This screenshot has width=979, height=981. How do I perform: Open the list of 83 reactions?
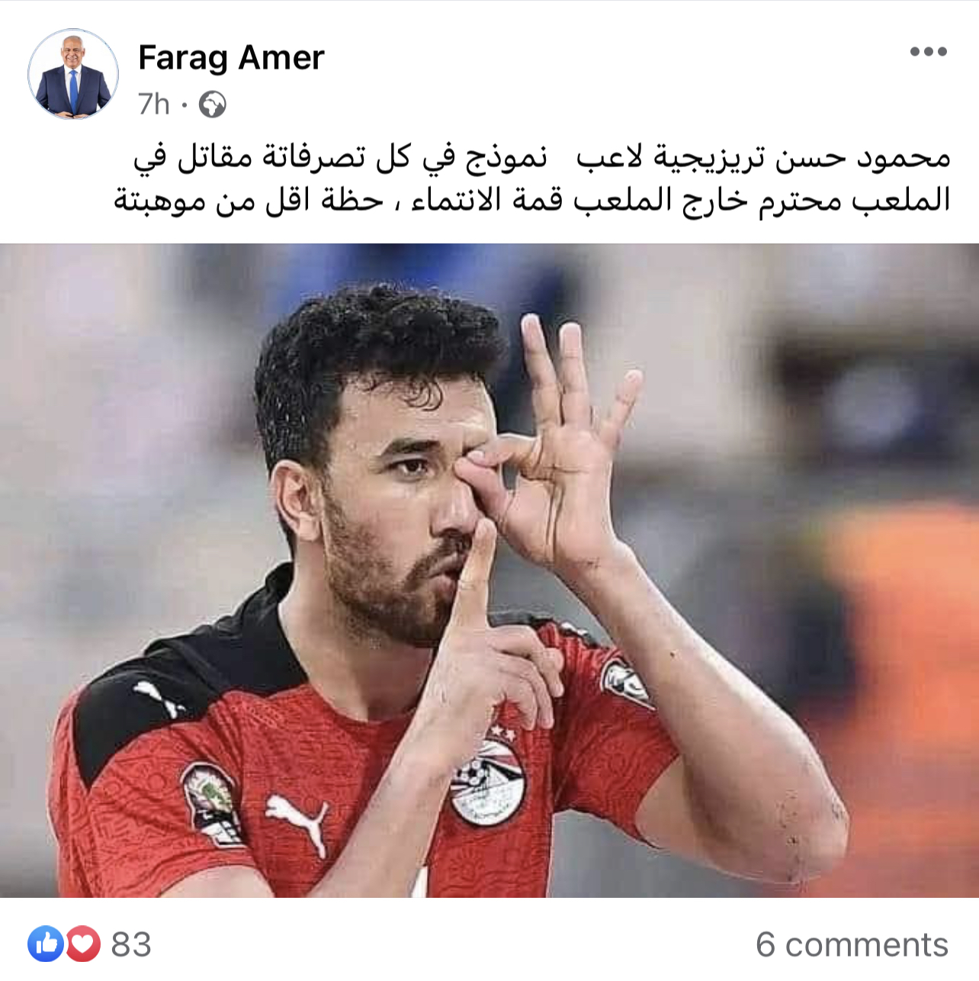[131, 944]
